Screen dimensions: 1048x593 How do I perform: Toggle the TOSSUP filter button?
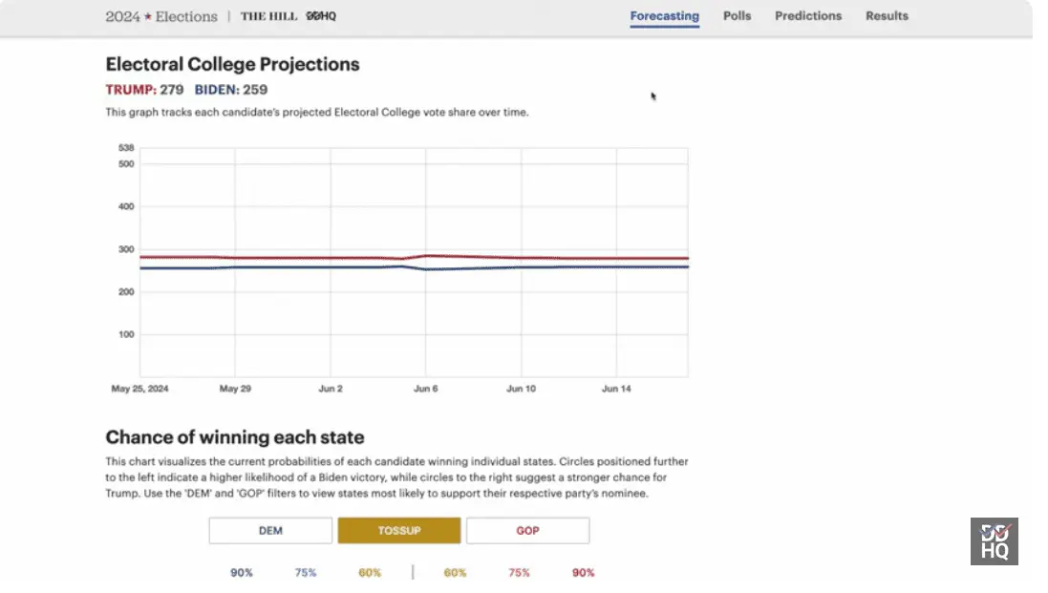click(399, 531)
